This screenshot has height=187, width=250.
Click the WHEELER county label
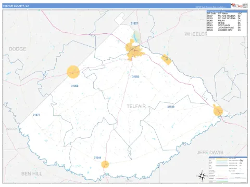[196, 34]
